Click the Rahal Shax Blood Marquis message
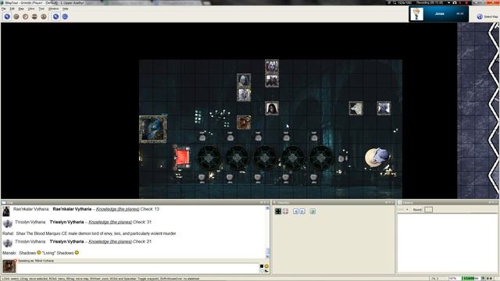 [x=89, y=233]
